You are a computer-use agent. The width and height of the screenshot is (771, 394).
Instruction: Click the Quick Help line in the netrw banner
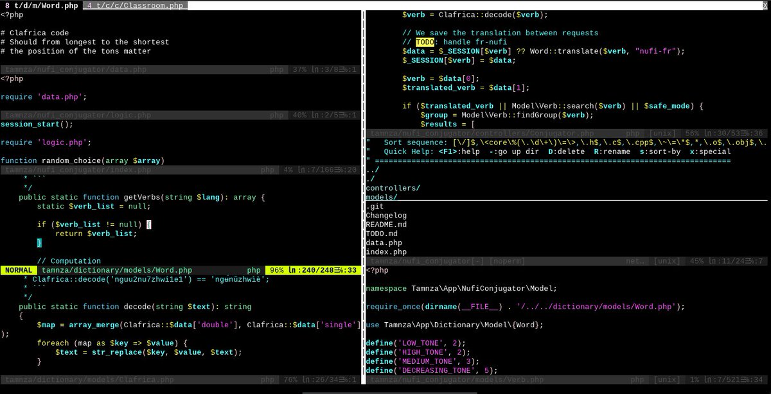pyautogui.click(x=548, y=151)
